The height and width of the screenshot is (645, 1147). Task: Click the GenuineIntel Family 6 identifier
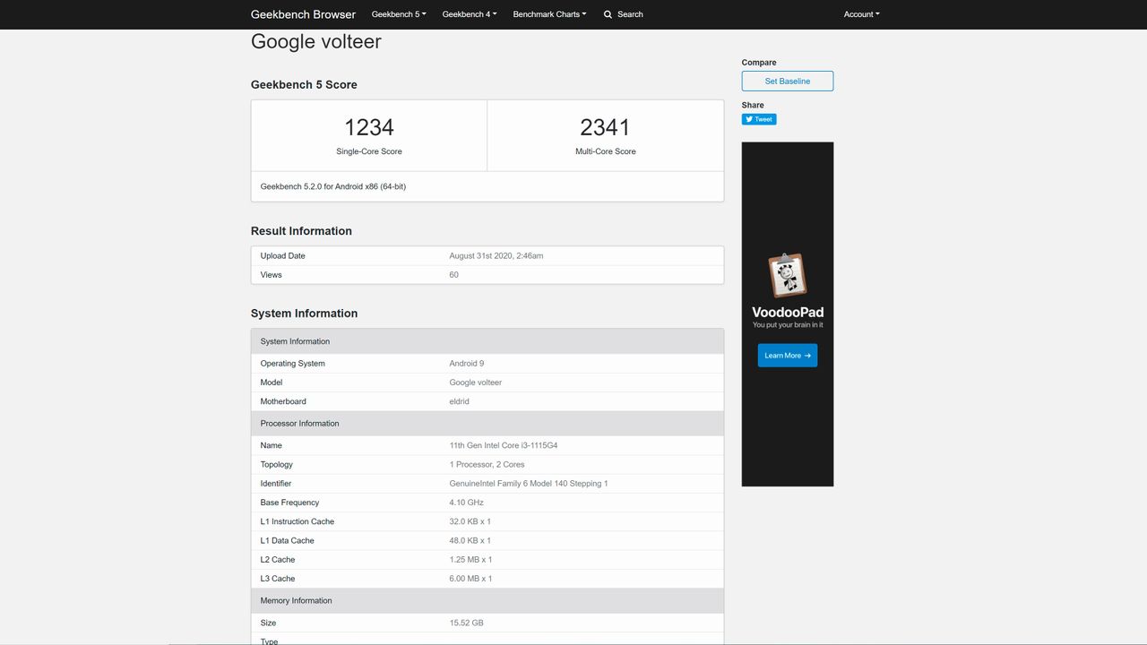[529, 484]
